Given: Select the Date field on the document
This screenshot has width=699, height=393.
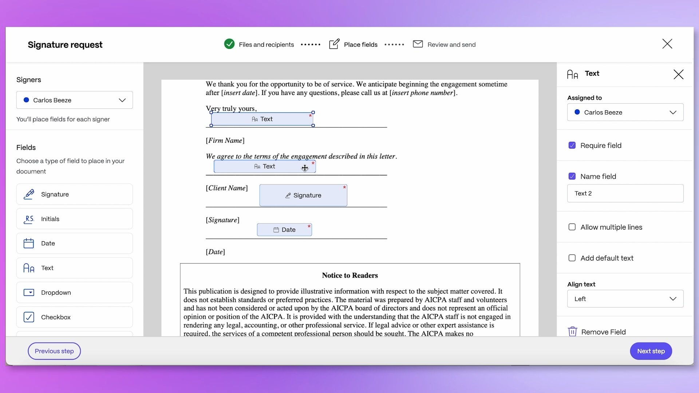Looking at the screenshot, I should [284, 230].
